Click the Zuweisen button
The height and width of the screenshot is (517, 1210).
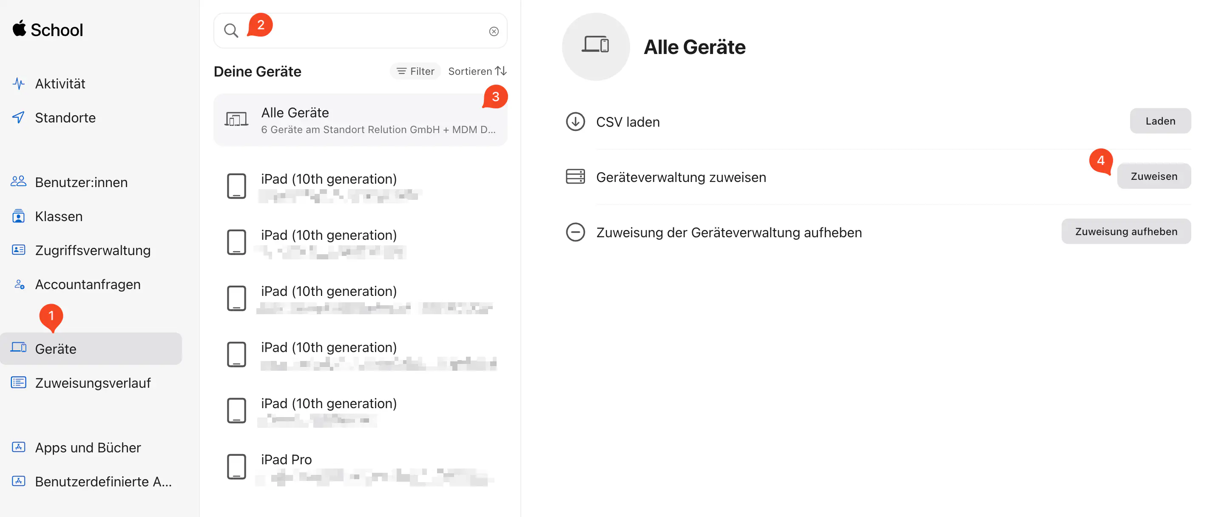tap(1154, 176)
